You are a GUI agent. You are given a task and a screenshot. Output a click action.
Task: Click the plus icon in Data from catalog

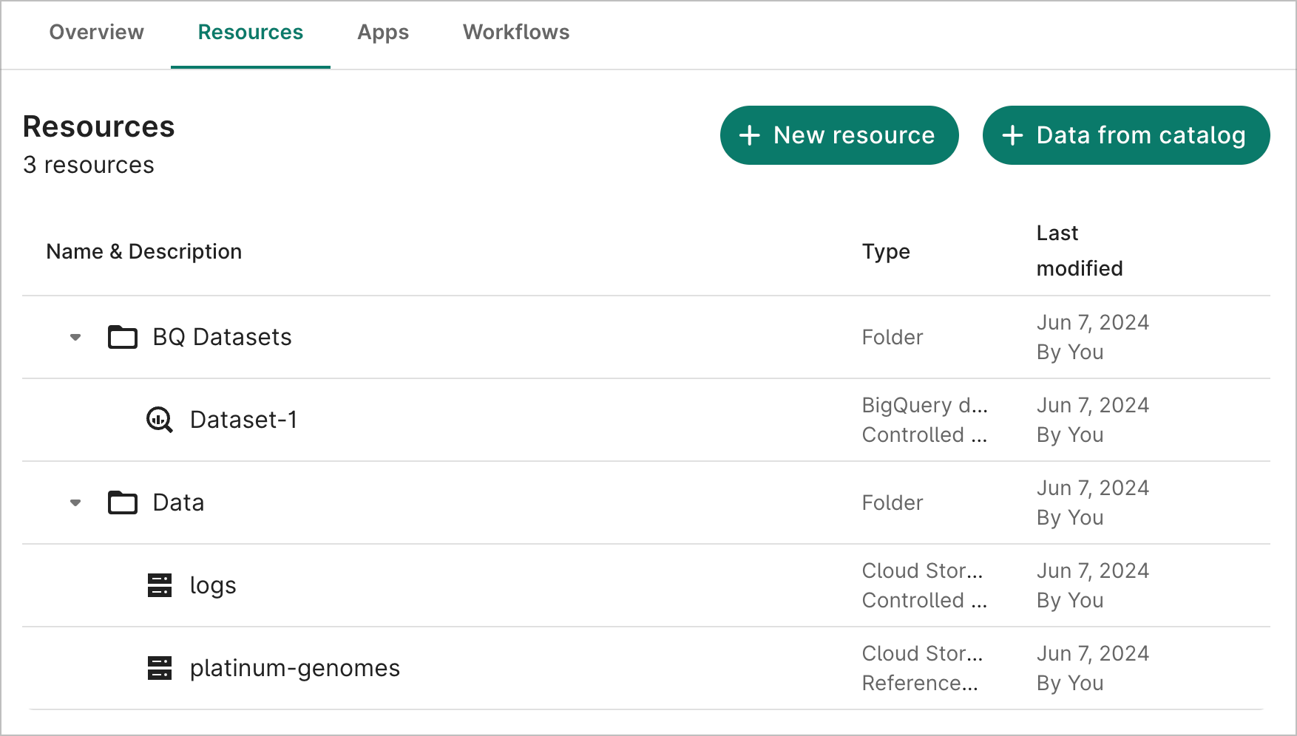[1012, 135]
